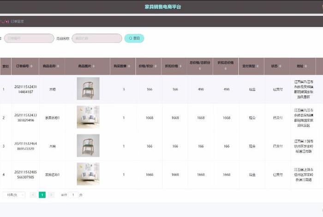Go to the previous page arrow
323x217 pixels.
pyautogui.click(x=33, y=195)
